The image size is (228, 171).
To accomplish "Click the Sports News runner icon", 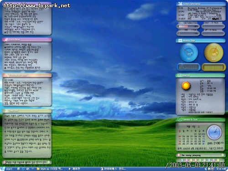I will pyautogui.click(x=6, y=40).
